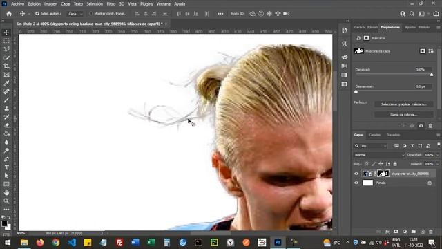The height and width of the screenshot is (249, 442).
Task: Select the Move tool in toolbar
Action: 6,33
